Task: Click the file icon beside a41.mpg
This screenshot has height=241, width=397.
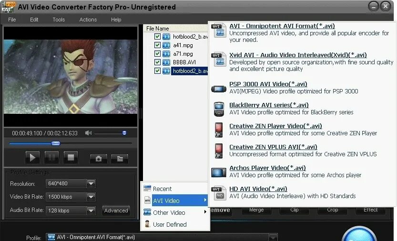Action: [x=166, y=45]
